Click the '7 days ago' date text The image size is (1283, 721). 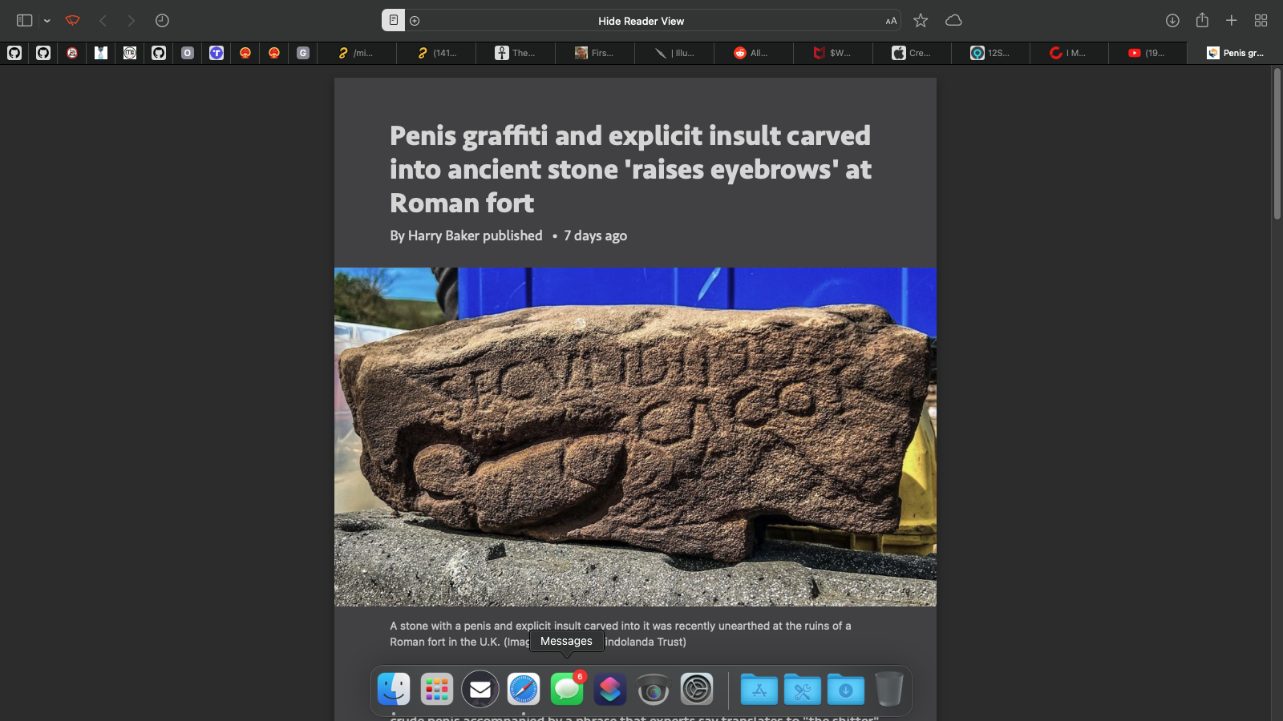595,236
